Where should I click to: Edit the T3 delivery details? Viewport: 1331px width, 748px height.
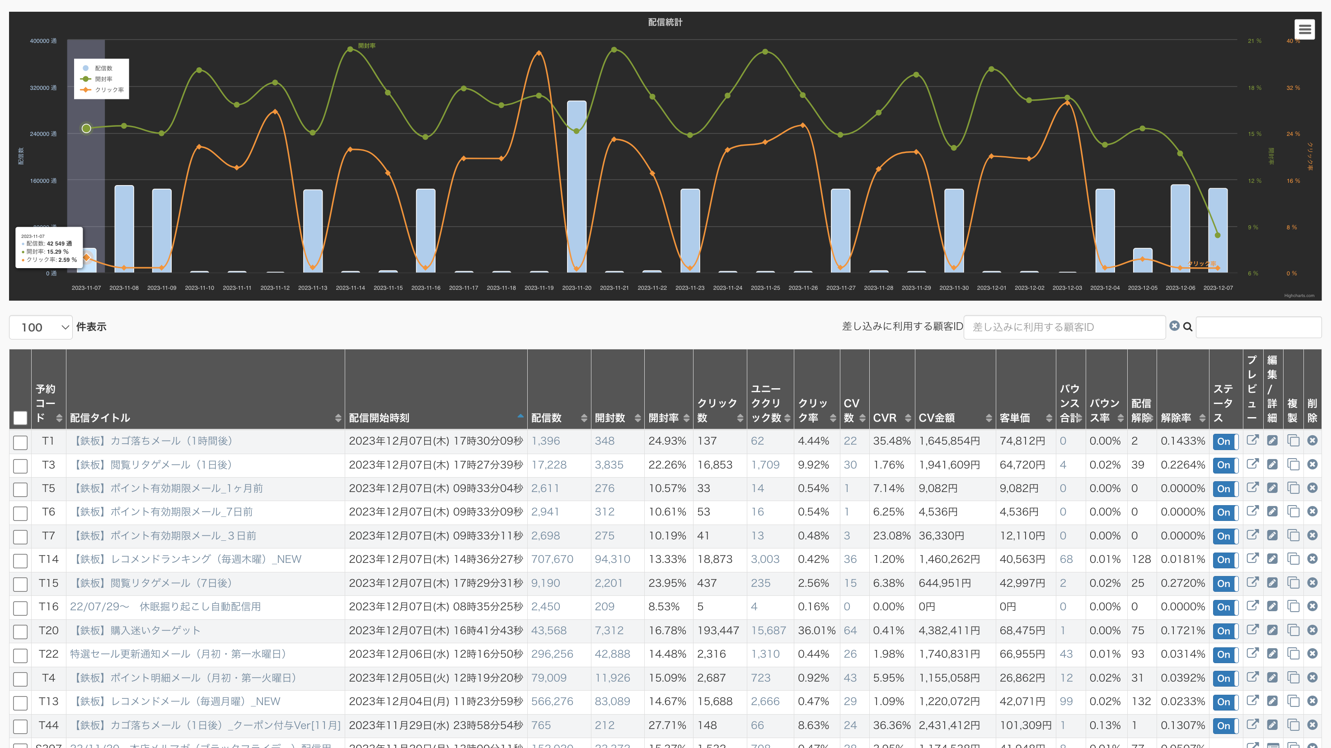tap(1273, 464)
